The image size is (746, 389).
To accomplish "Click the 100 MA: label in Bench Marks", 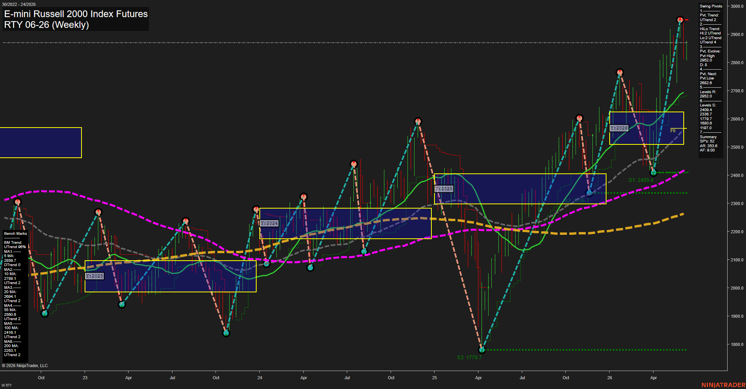I will (11, 328).
